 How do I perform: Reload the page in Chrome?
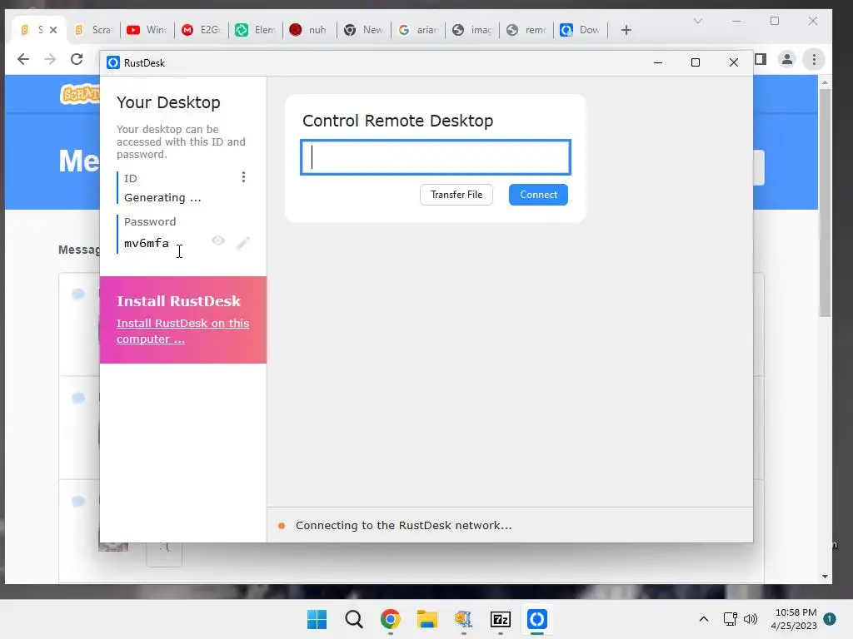pos(77,59)
